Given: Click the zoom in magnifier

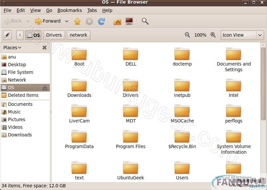Looking at the screenshot, I should [x=213, y=35].
